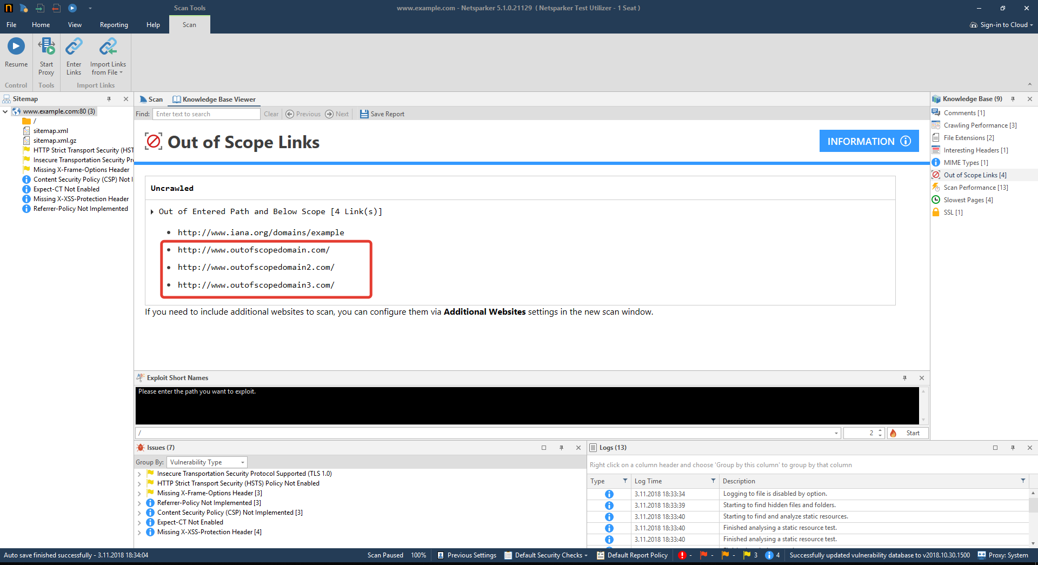Select sitemap.xml in the sitemap tree

click(51, 131)
